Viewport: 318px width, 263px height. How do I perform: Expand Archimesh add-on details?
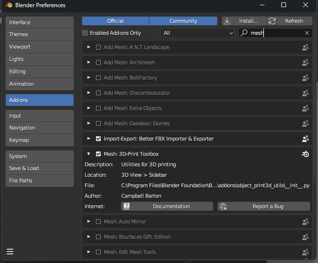pyautogui.click(x=89, y=62)
